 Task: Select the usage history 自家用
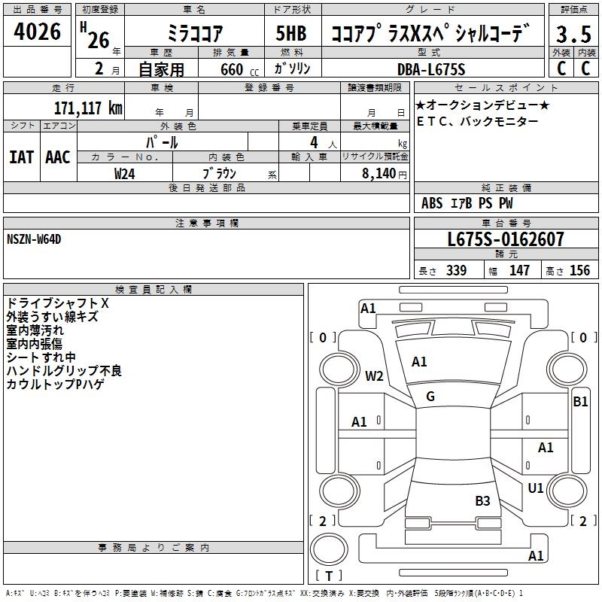click(161, 69)
